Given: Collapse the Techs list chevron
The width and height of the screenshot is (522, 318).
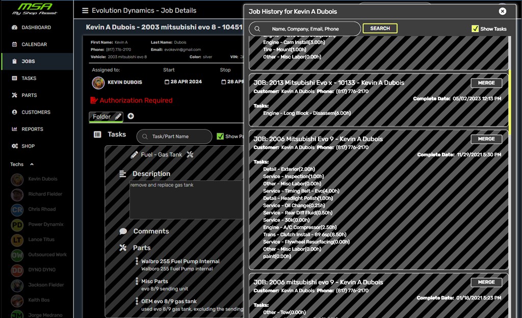Looking at the screenshot, I should click(32, 164).
